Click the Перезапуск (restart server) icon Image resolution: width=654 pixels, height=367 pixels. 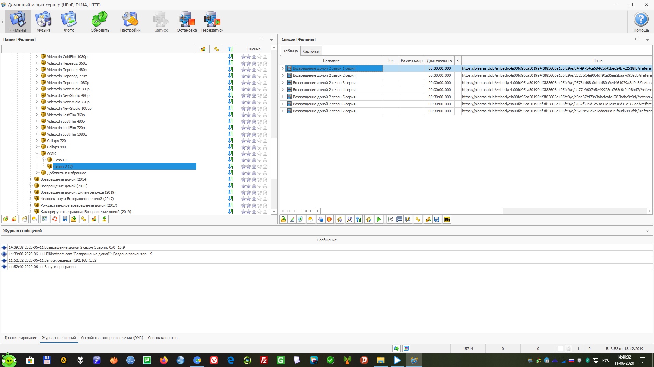click(x=212, y=21)
